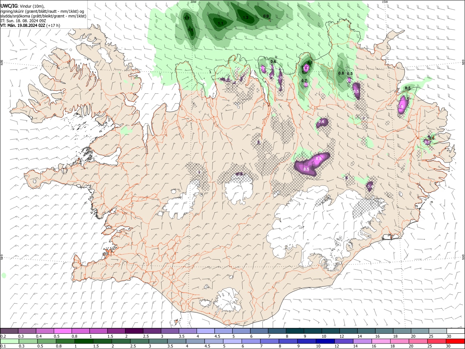Select the top-row snow swatch labeled 3.5
Image resolution: width=465 pixels, height=349 pixels.
(187, 331)
